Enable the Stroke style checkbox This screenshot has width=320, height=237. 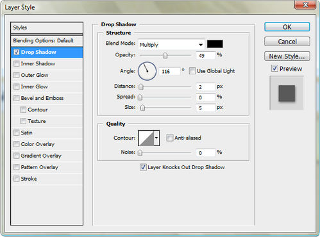pyautogui.click(x=16, y=179)
